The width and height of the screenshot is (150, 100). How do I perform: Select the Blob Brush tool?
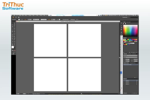(12, 31)
